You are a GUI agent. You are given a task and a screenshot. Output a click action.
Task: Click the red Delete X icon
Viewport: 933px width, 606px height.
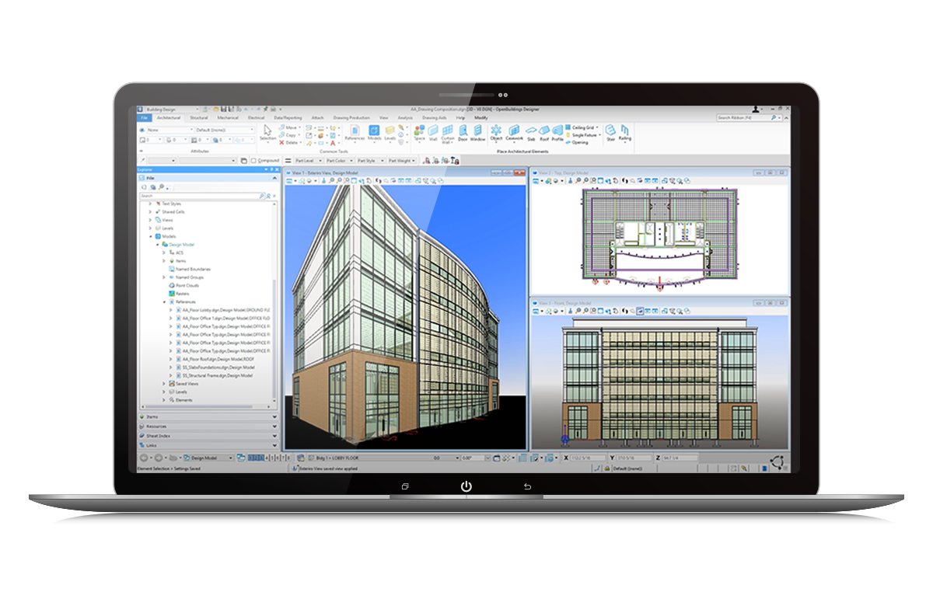click(x=281, y=143)
